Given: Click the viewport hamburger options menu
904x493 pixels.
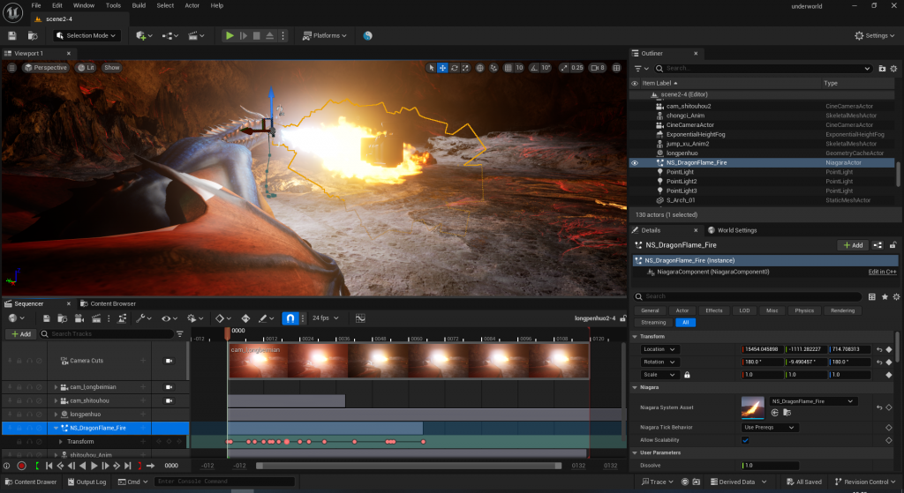Looking at the screenshot, I should pyautogui.click(x=12, y=68).
